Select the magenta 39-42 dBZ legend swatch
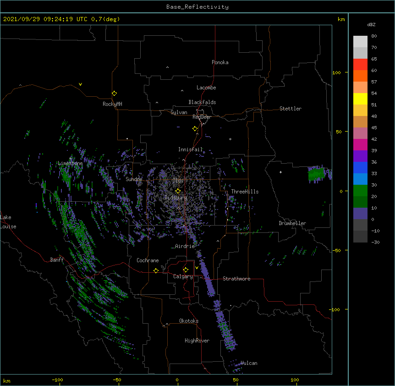The width and height of the screenshot is (395, 386). (360, 144)
